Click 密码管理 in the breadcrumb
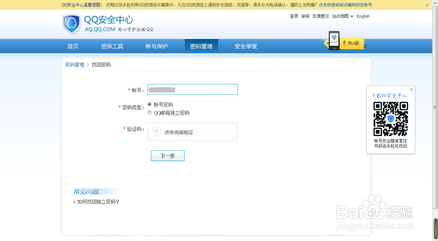Screen dimensions: 438x241 coord(74,65)
